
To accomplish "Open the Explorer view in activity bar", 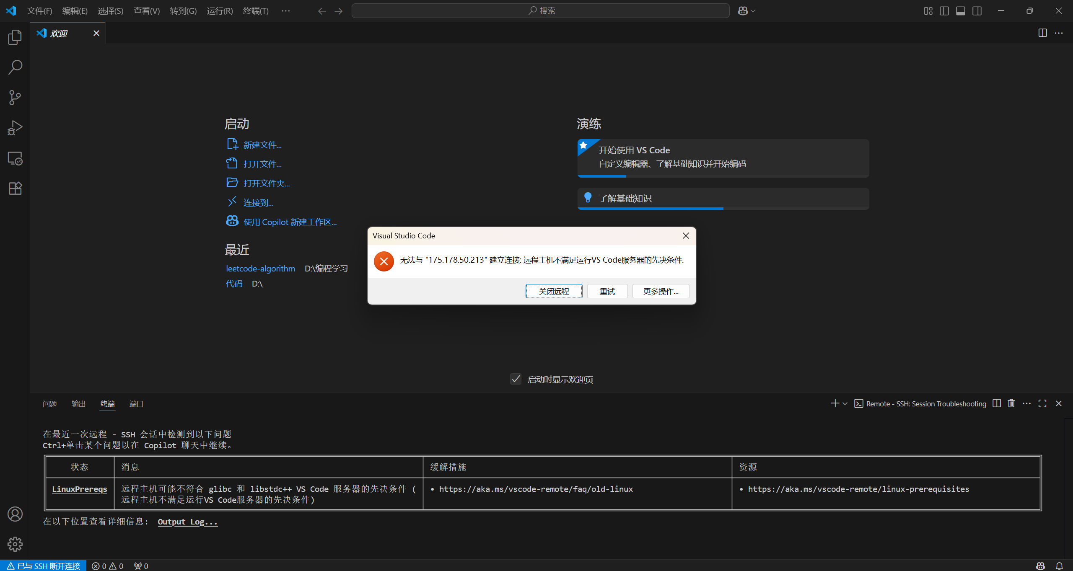I will pos(15,37).
